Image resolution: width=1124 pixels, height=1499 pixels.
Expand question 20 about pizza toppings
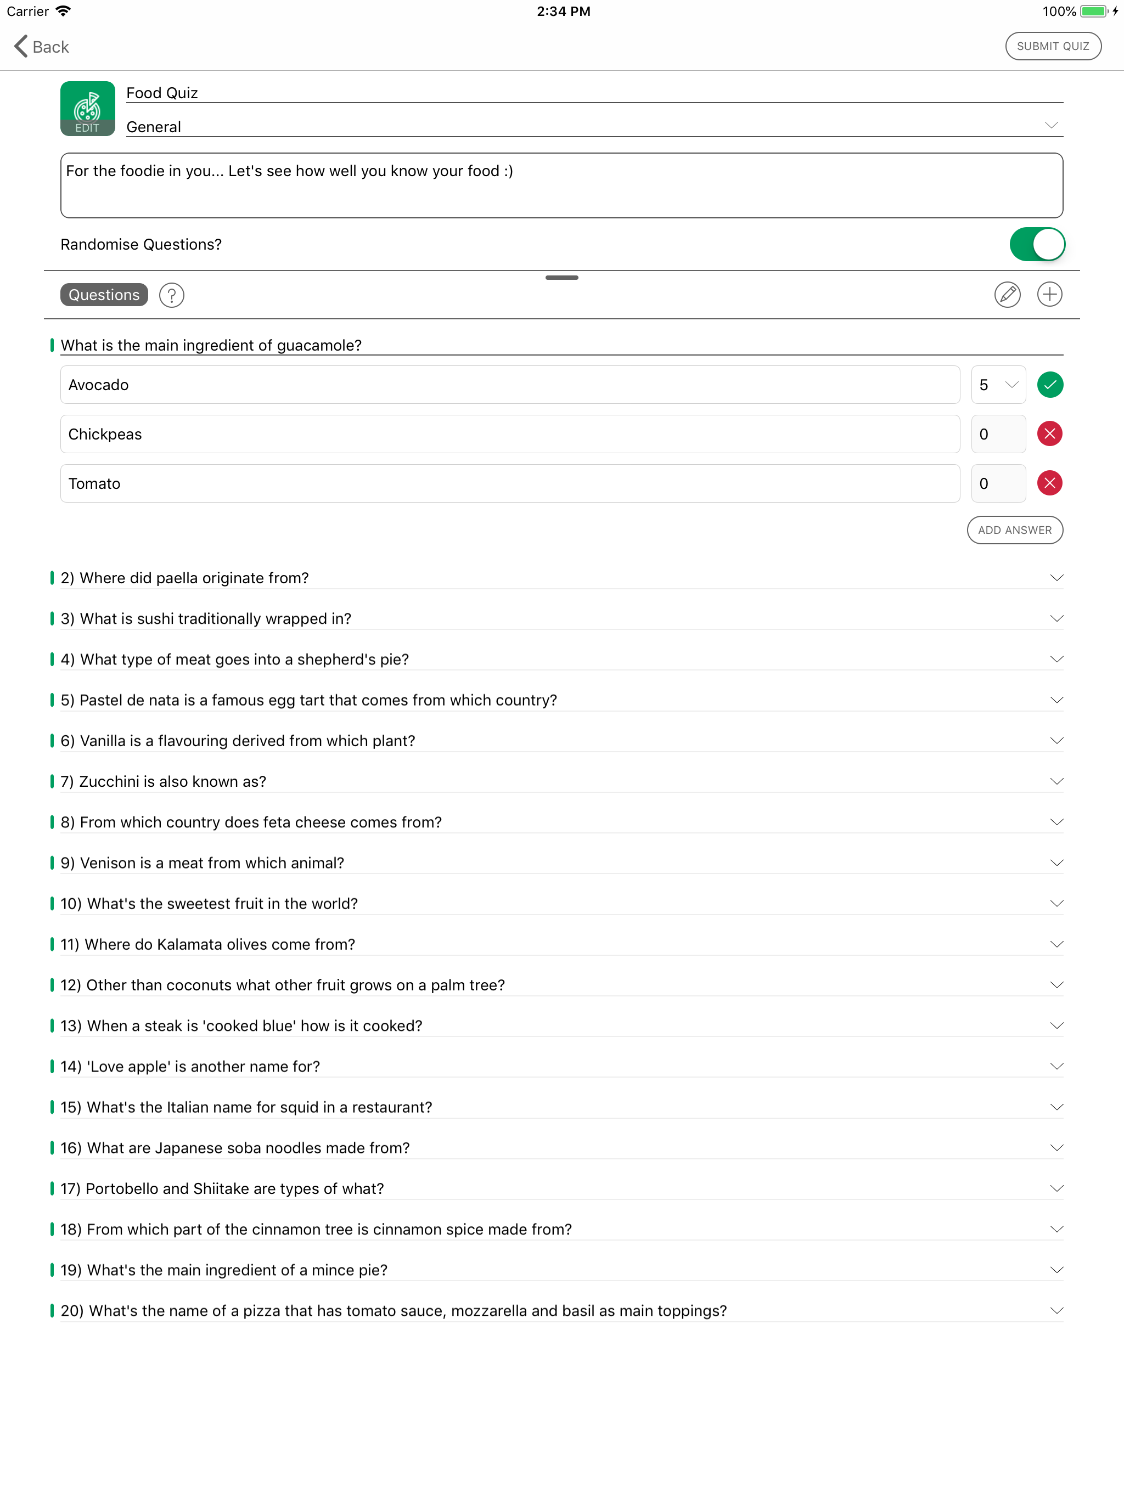click(x=1055, y=1311)
